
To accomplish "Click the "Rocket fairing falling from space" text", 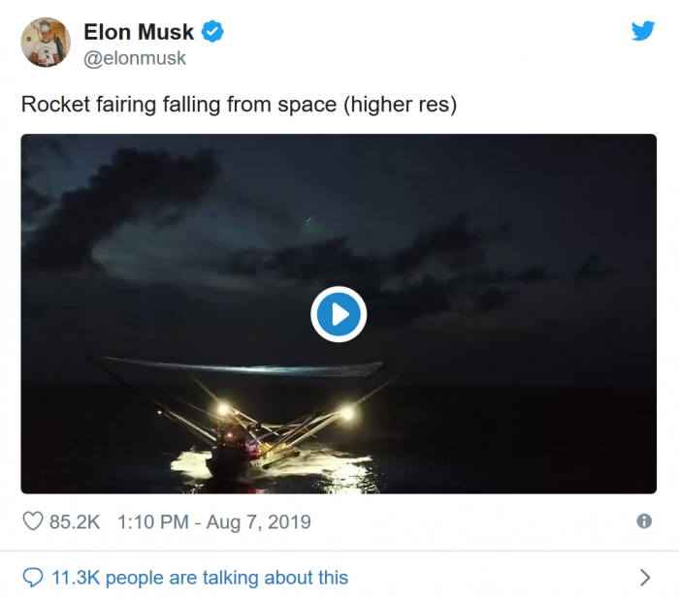I will point(178,104).
